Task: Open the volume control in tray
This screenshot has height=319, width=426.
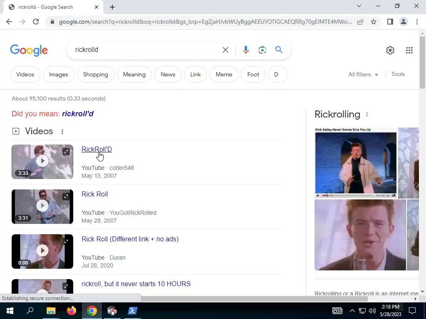Action: (x=372, y=311)
